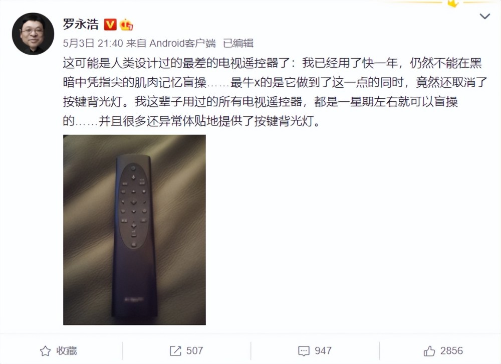View the 已编辑 edit history label
The image size is (501, 364).
click(238, 43)
